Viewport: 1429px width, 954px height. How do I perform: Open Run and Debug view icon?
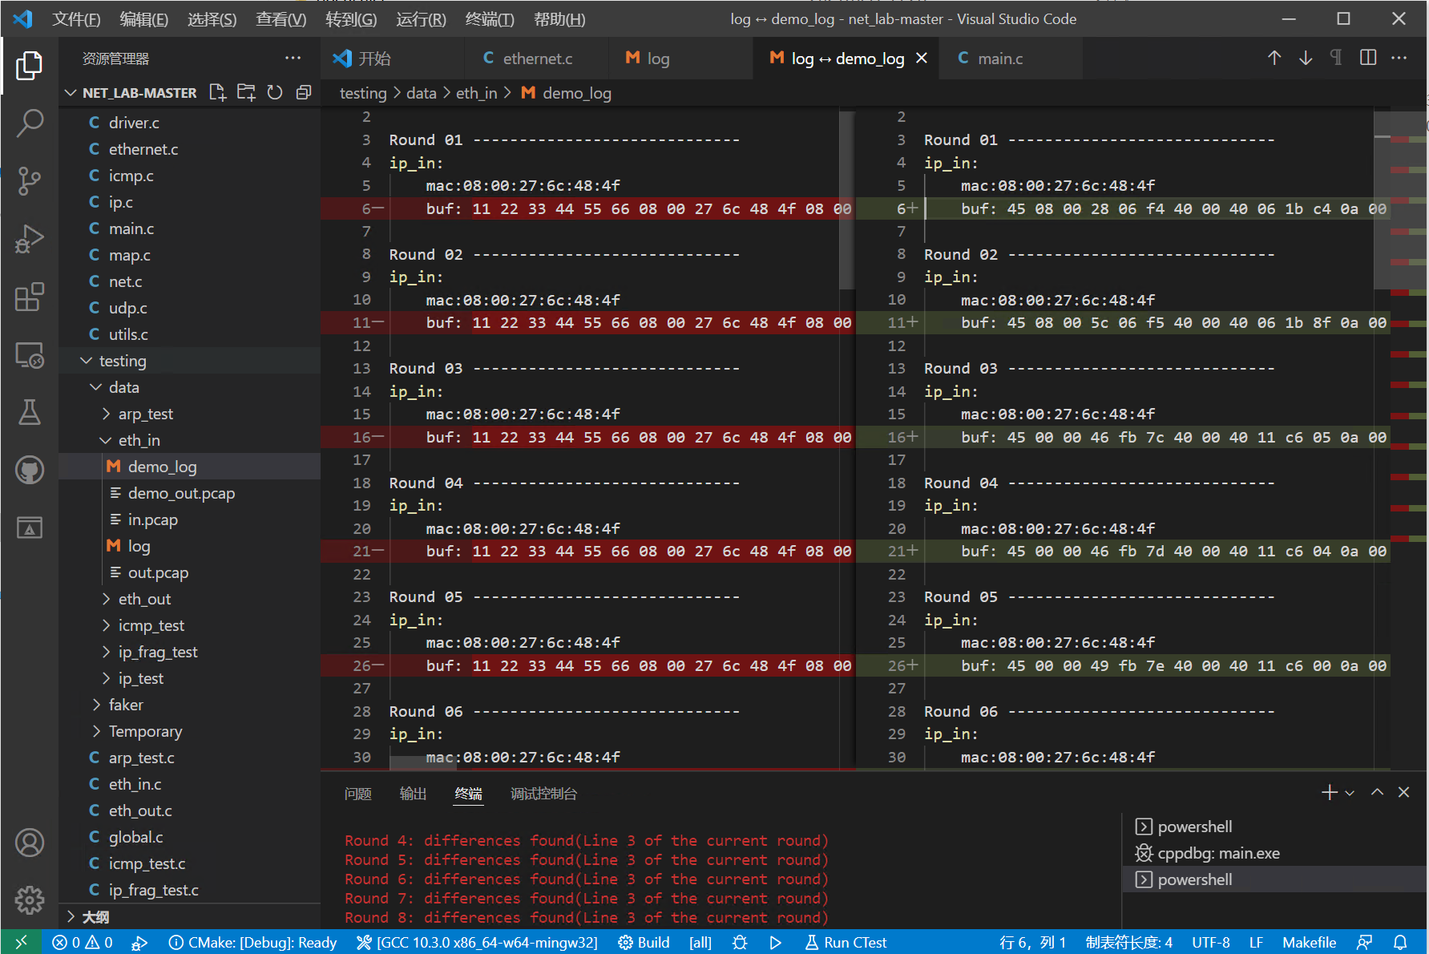tap(30, 239)
